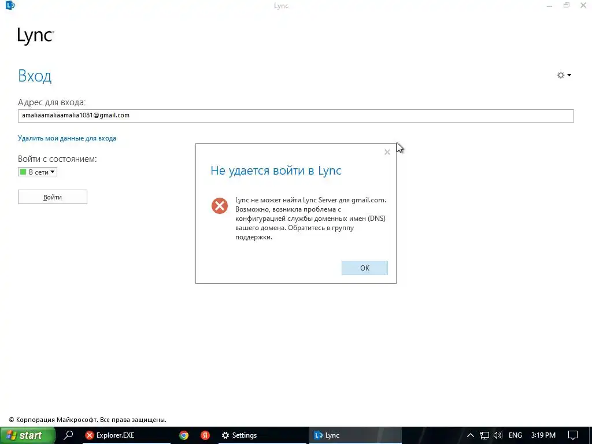Open Yandex browser from the taskbar

pyautogui.click(x=205, y=435)
